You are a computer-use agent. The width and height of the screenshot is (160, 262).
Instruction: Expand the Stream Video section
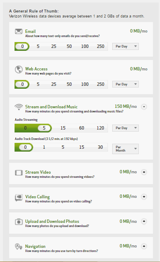pos(144,172)
